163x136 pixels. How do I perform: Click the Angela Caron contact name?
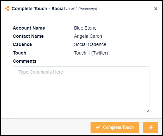click(x=88, y=36)
